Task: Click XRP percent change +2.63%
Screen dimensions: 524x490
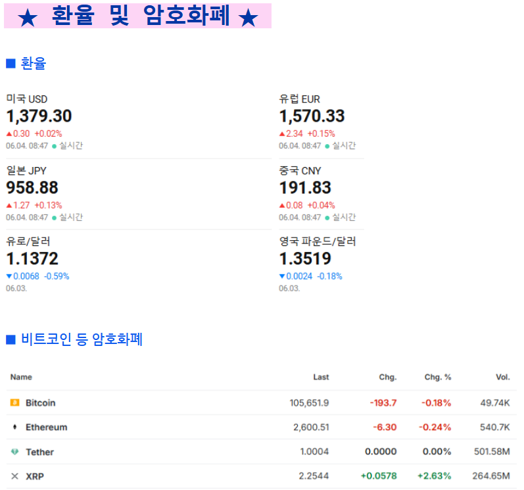Action: click(x=435, y=476)
